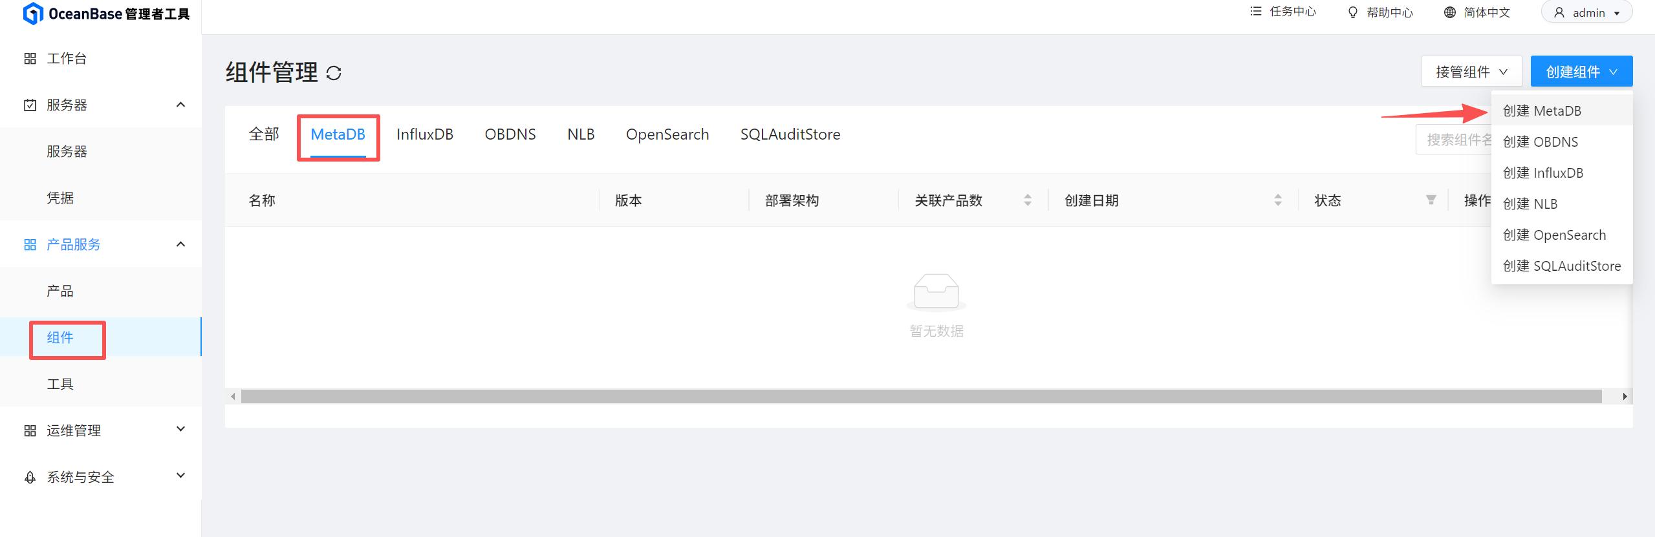The height and width of the screenshot is (537, 1655).
Task: Click the left arrow of horizontal scrollbar
Action: pos(233,396)
